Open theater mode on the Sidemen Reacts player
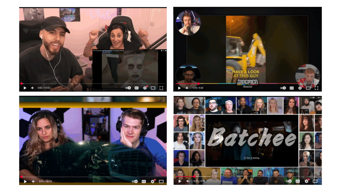Viewport: 341px width, 191px height. coord(308,88)
